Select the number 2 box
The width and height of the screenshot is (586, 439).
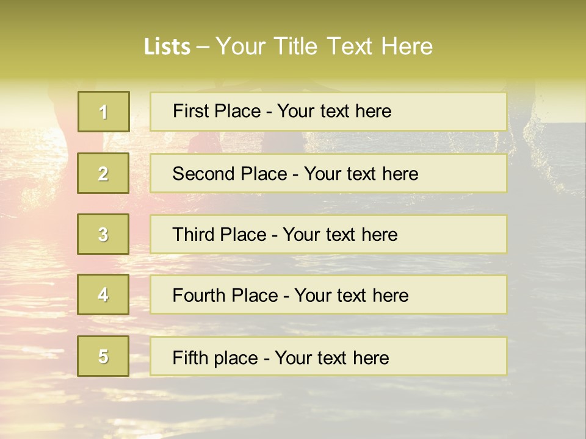pyautogui.click(x=103, y=173)
